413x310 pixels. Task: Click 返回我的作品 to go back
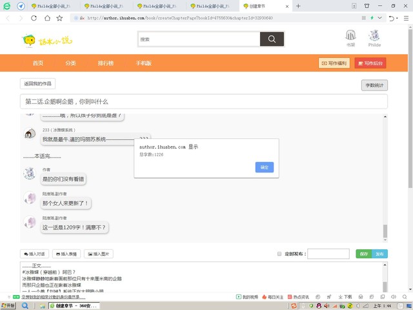click(x=38, y=84)
